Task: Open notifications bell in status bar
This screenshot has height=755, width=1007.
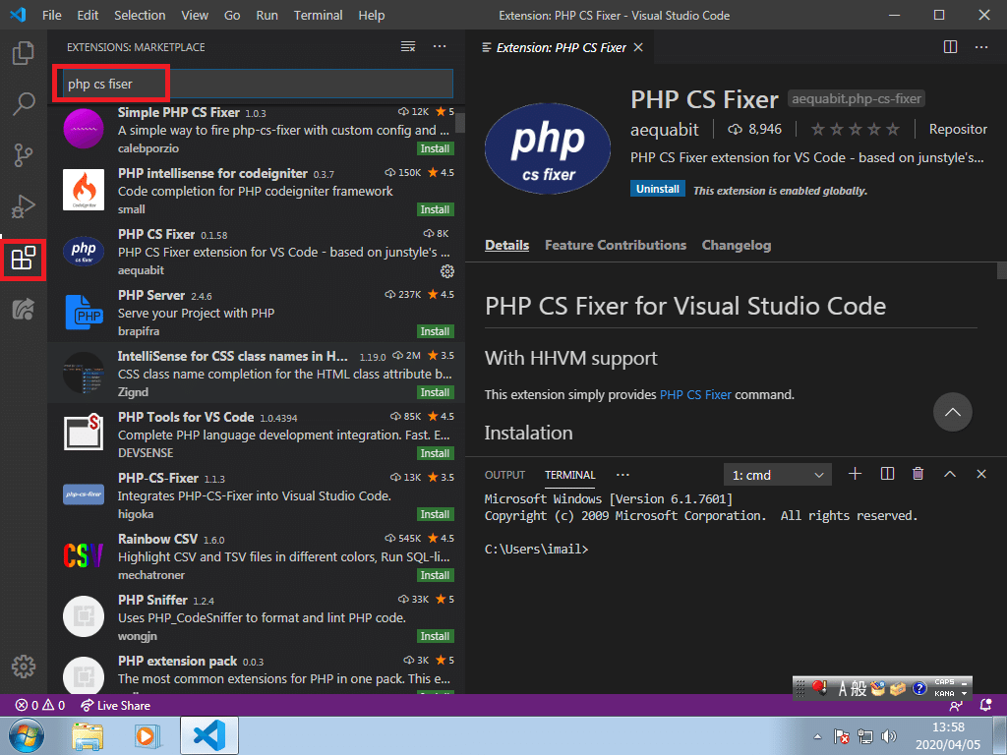Action: [x=985, y=706]
